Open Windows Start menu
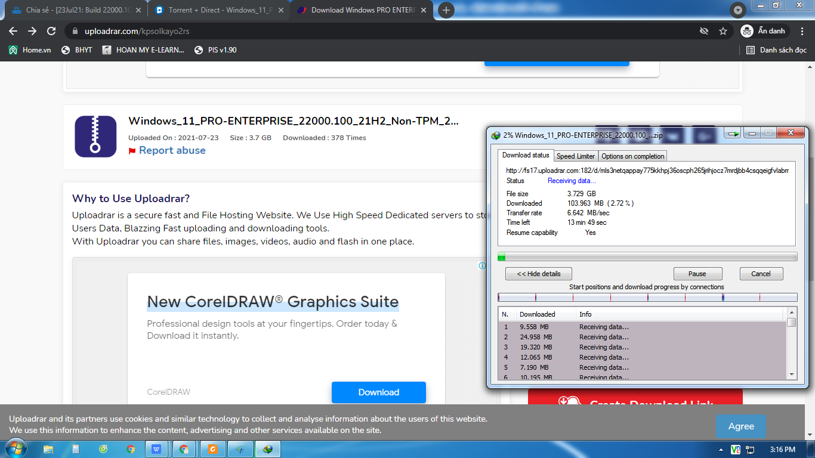Image resolution: width=815 pixels, height=458 pixels. point(15,449)
